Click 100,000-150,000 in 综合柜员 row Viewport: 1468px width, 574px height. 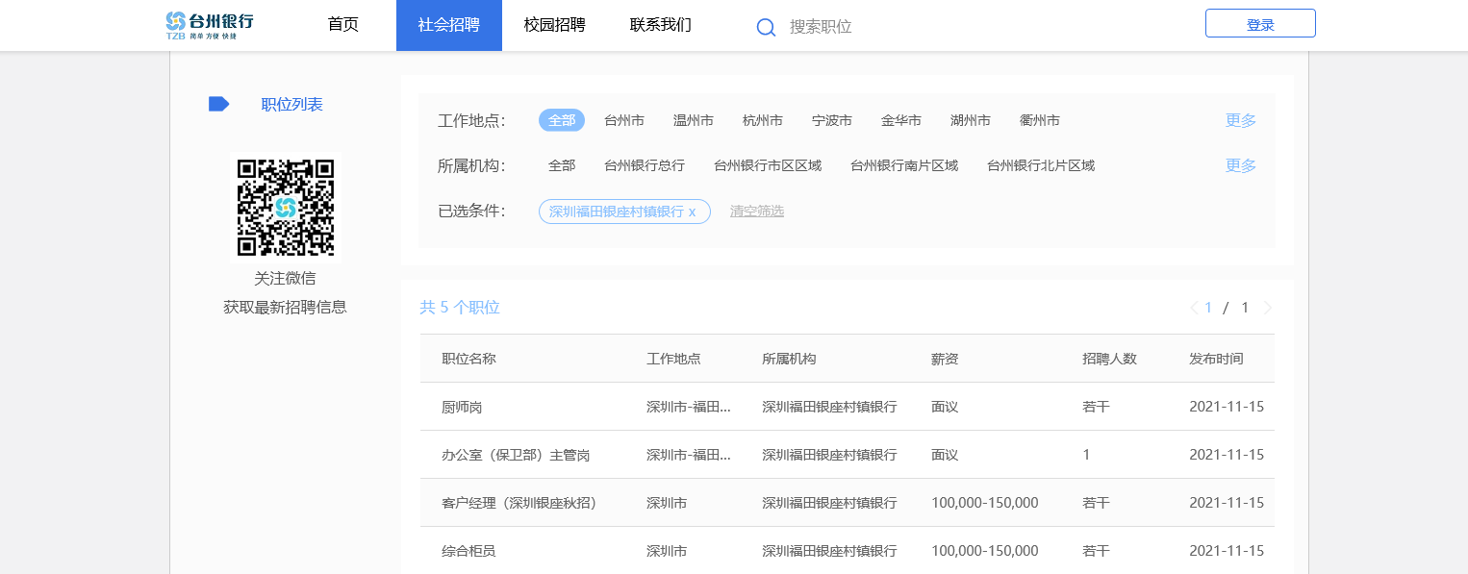[x=985, y=551]
